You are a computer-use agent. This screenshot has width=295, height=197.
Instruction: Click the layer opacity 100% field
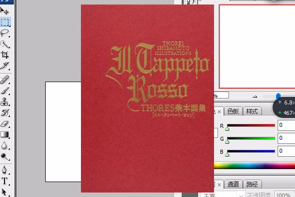pos(284,195)
